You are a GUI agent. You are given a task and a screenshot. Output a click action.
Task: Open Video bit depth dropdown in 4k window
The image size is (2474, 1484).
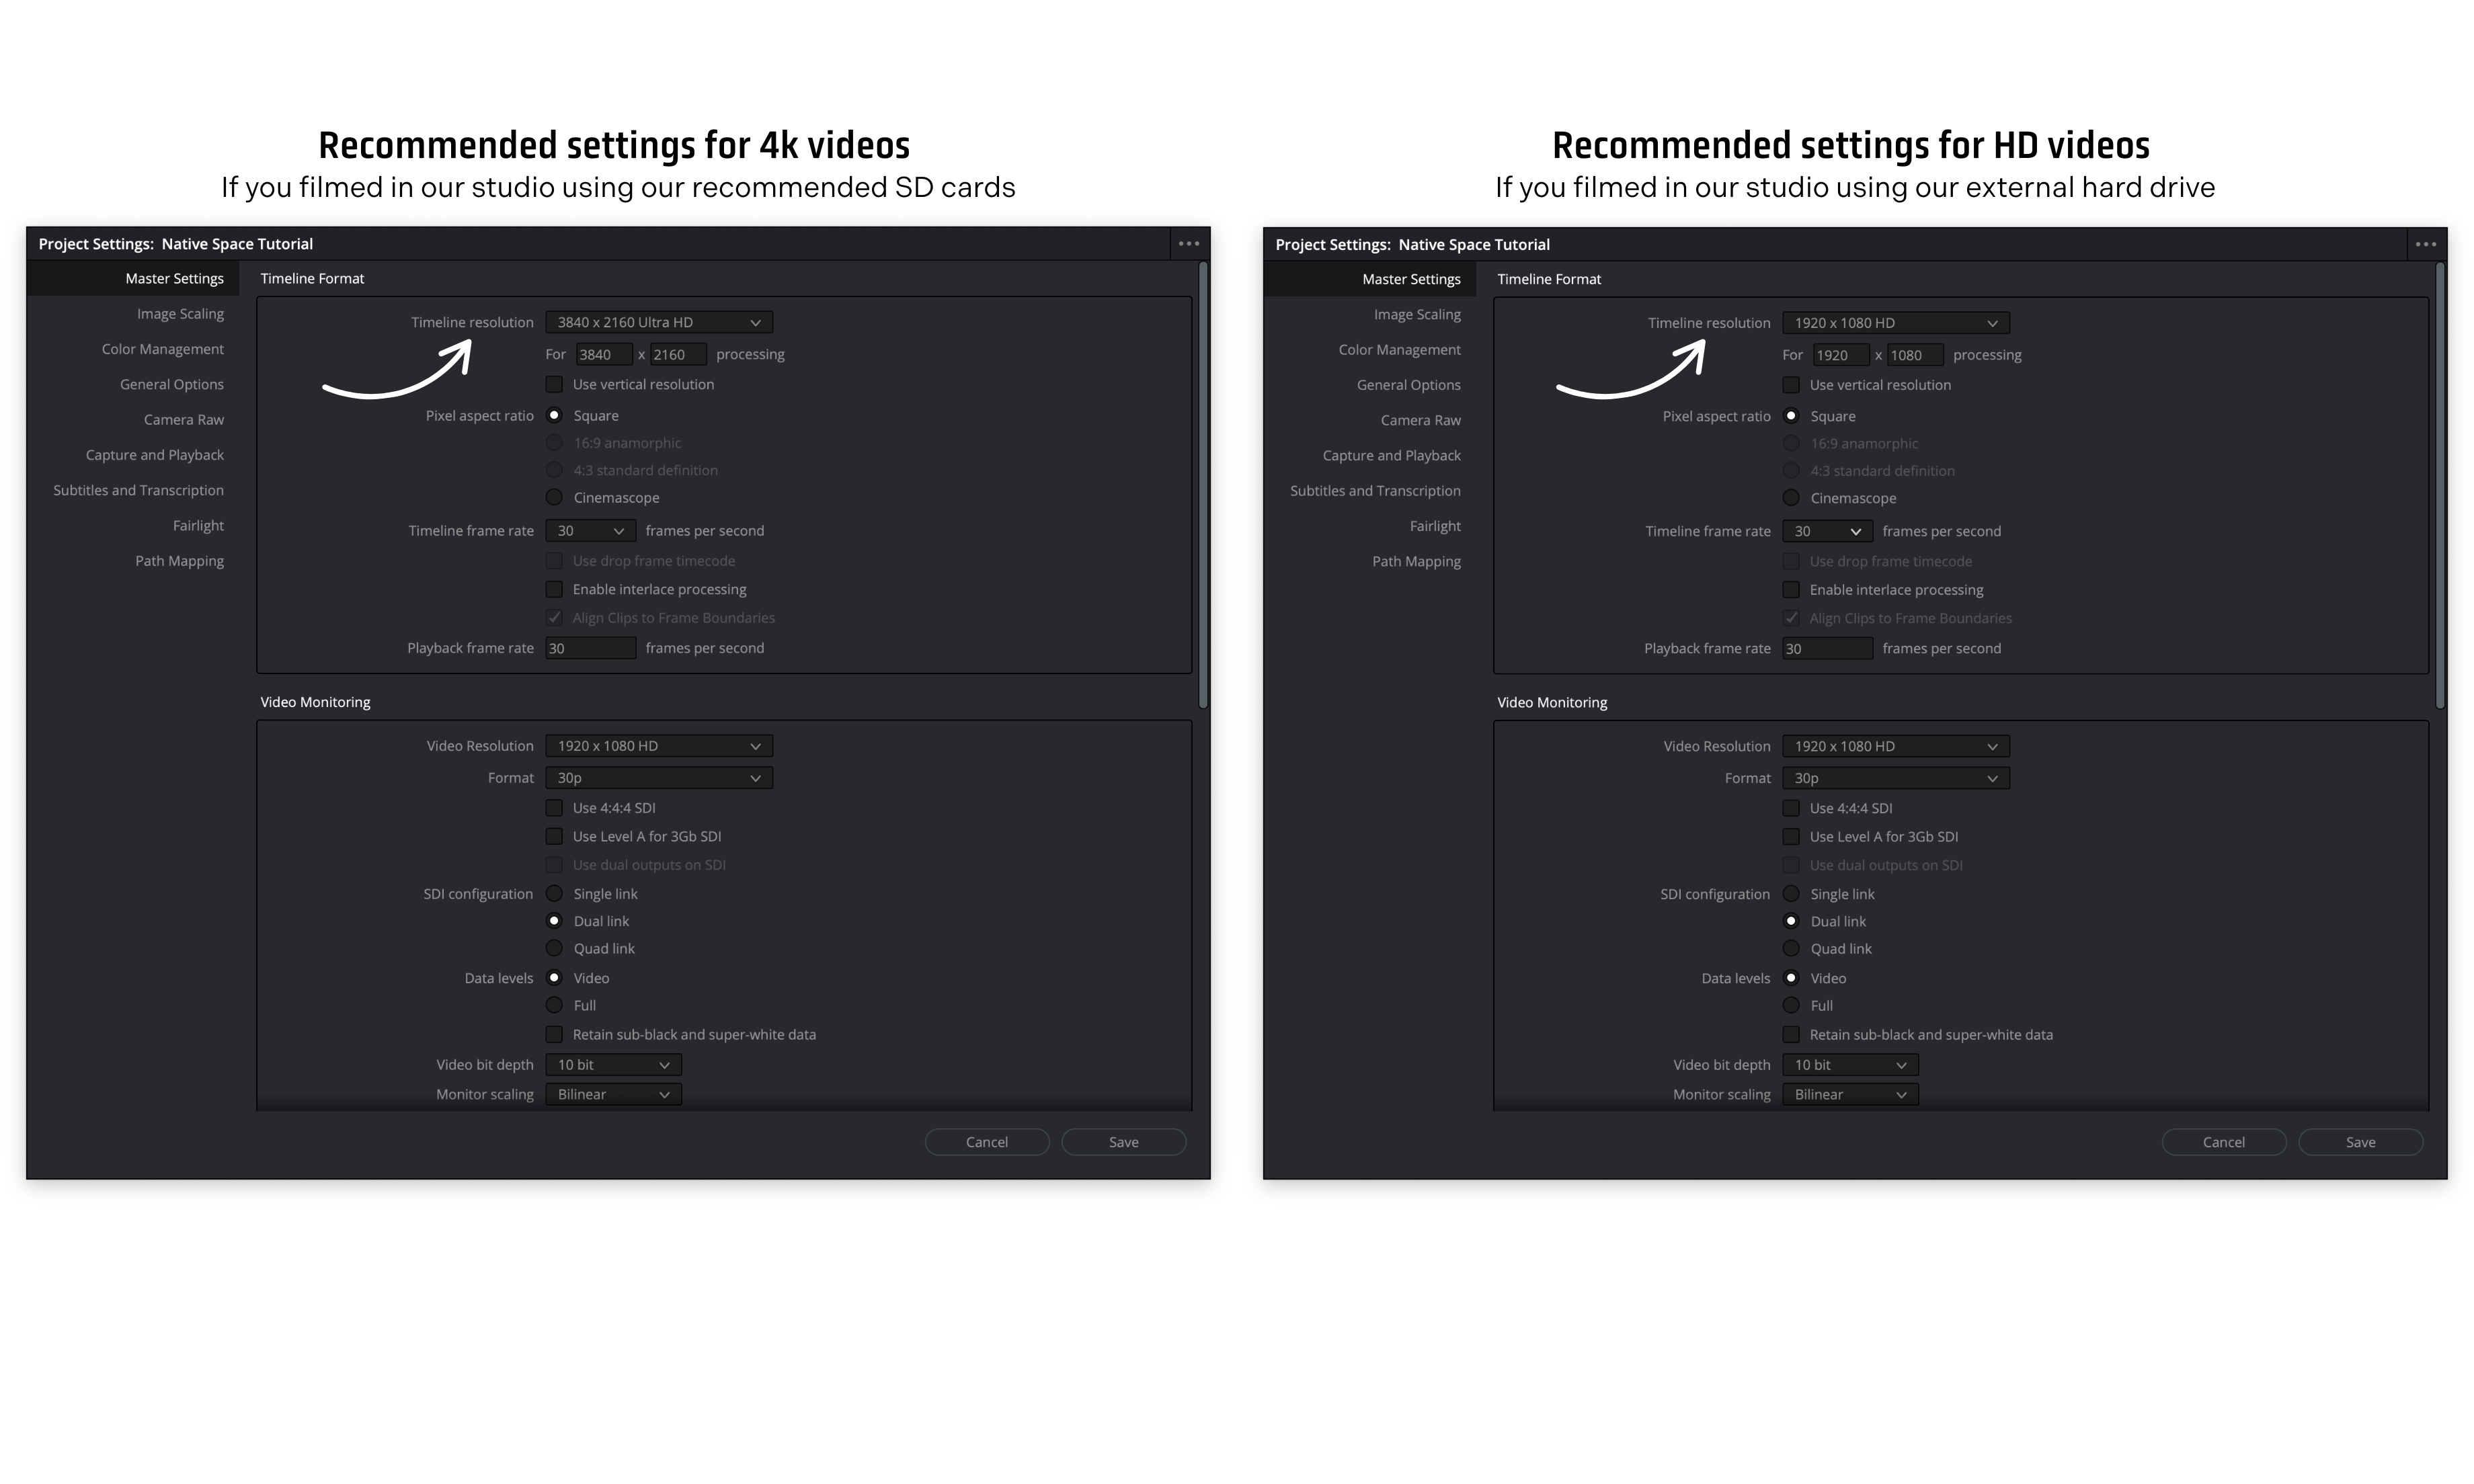click(x=613, y=1065)
